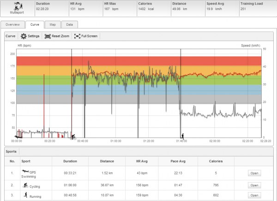Click the Duration value 02:28:20
This screenshot has height=201, width=277.
click(42, 9)
